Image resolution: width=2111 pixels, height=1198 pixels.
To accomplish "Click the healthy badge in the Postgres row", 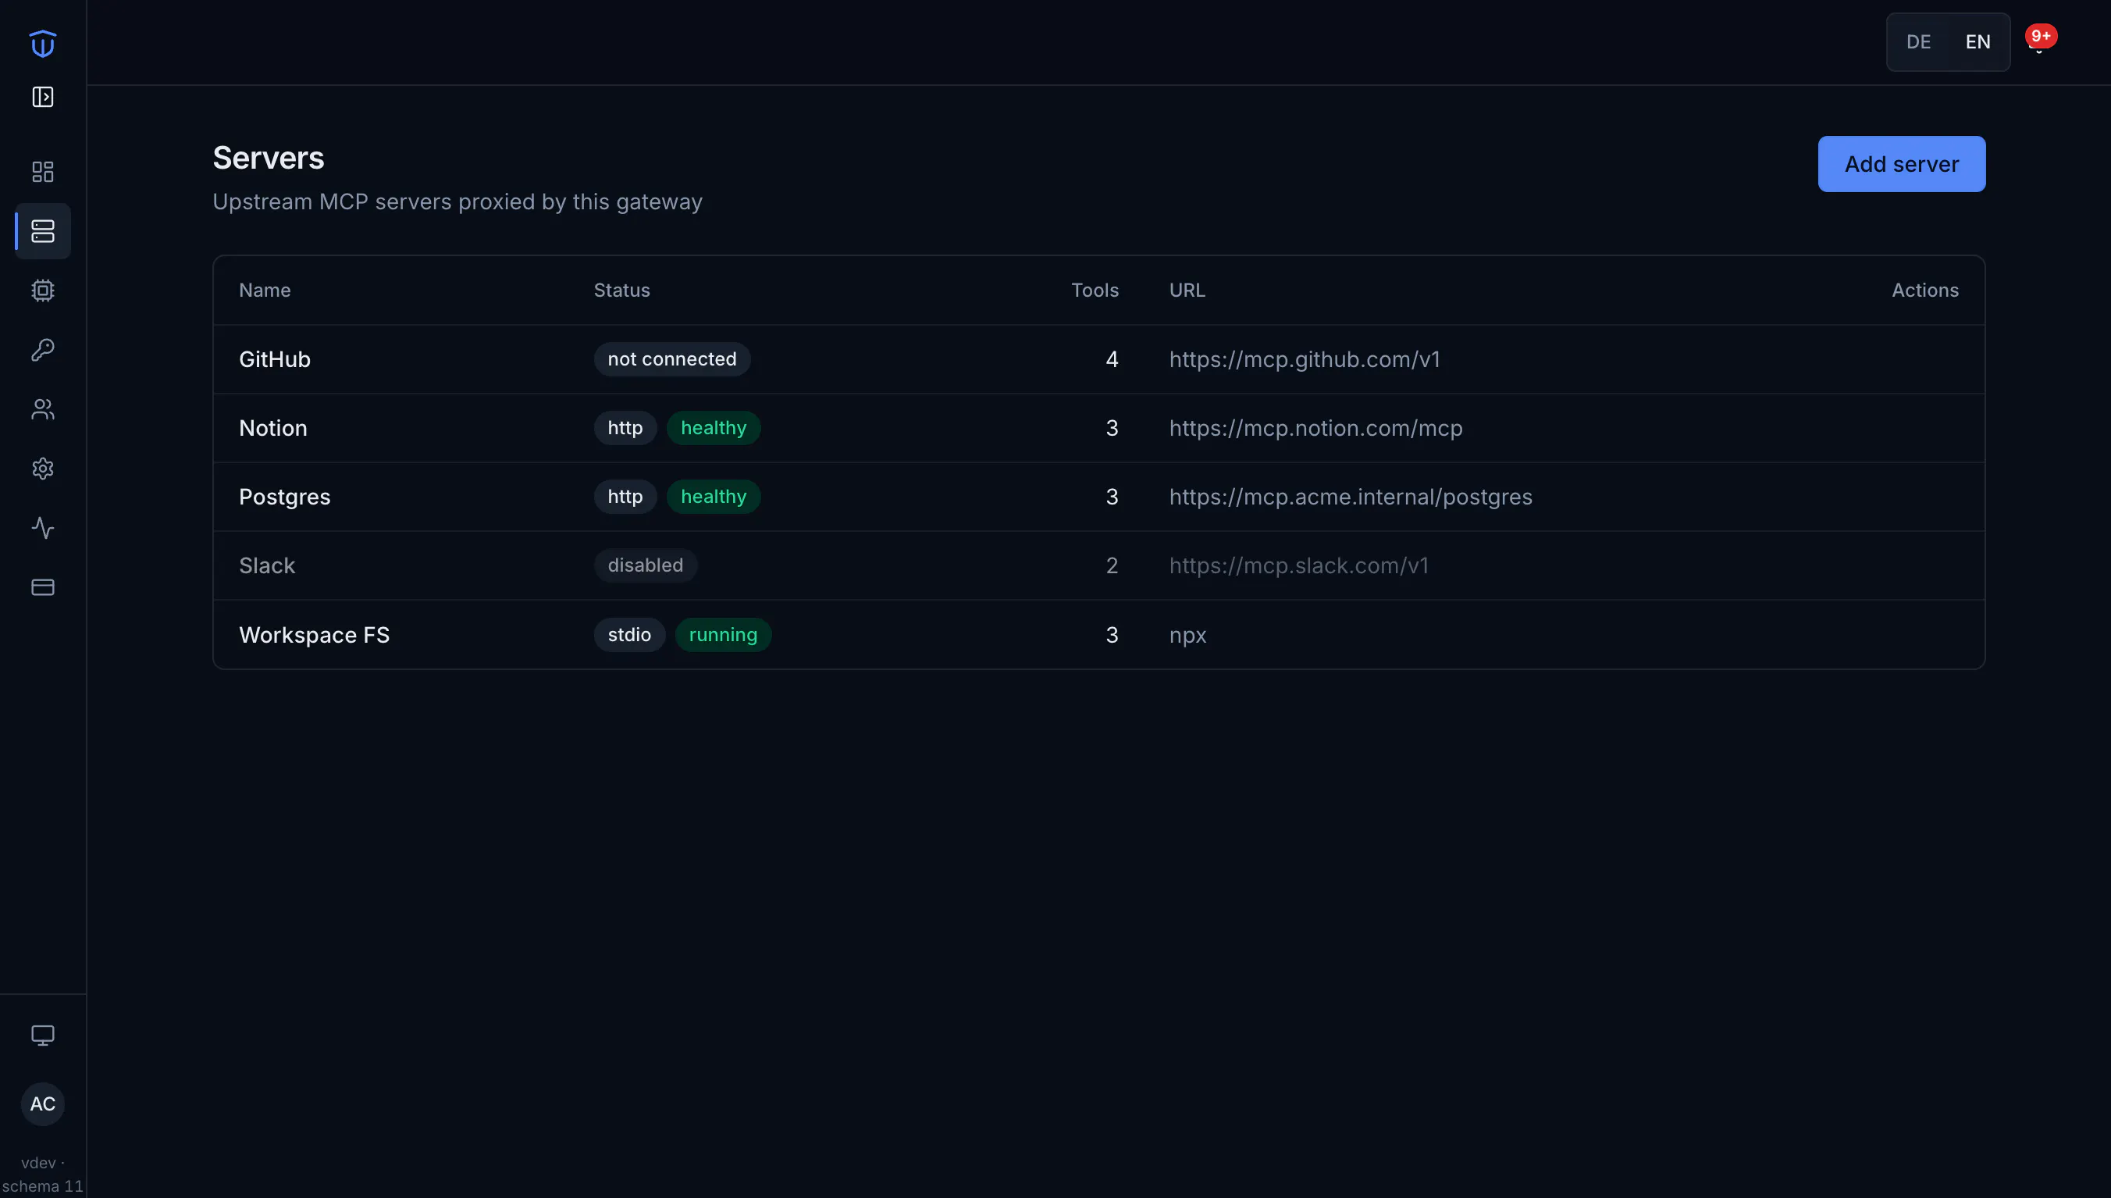I will tap(713, 497).
